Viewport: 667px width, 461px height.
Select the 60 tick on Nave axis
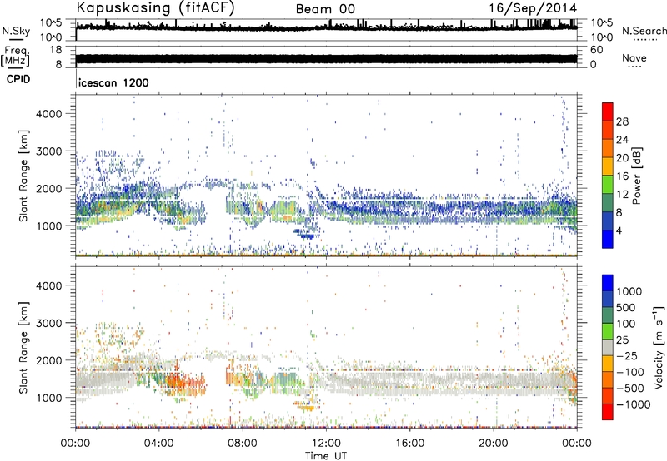(596, 50)
